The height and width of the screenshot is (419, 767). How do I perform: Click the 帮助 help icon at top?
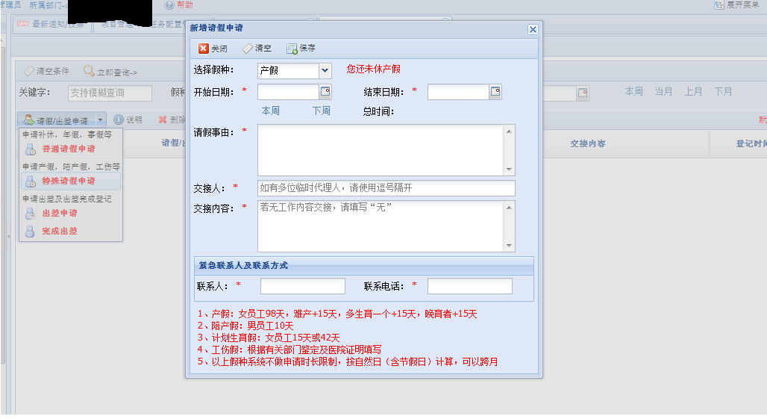click(169, 5)
